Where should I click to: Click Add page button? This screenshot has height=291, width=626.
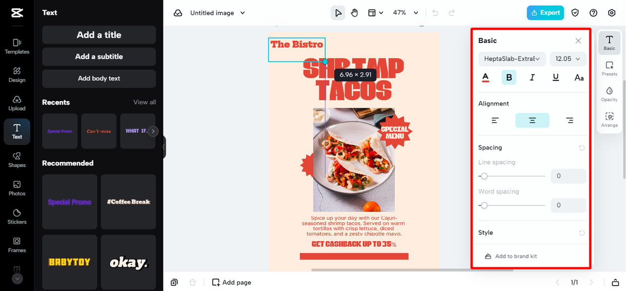[231, 282]
